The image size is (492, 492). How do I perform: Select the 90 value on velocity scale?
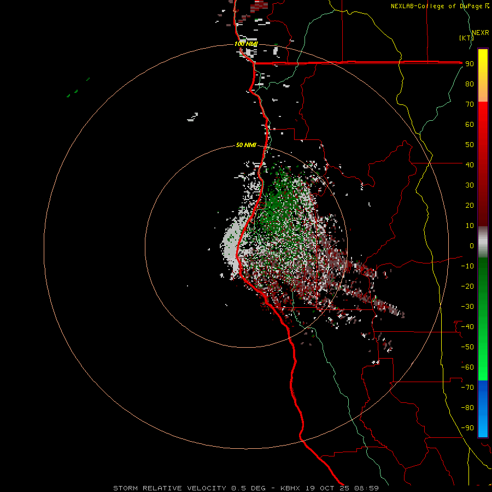pyautogui.click(x=470, y=64)
